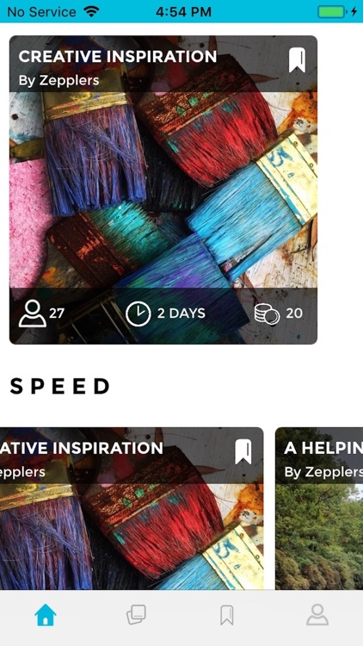Screen dimensions: 363x646
Task: Tap the 2 DAYS duration label
Action: tap(181, 314)
